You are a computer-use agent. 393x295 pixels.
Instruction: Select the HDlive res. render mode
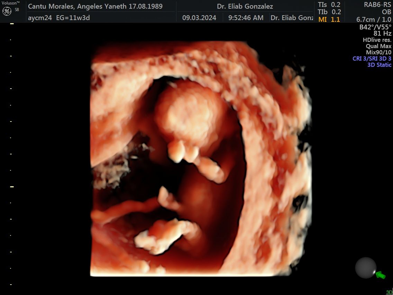tap(377, 40)
